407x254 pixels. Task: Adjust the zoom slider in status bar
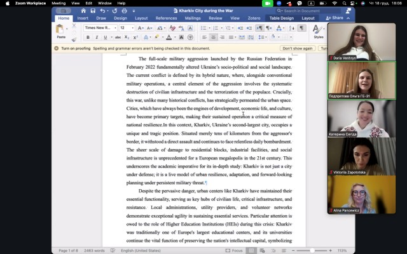(313, 251)
